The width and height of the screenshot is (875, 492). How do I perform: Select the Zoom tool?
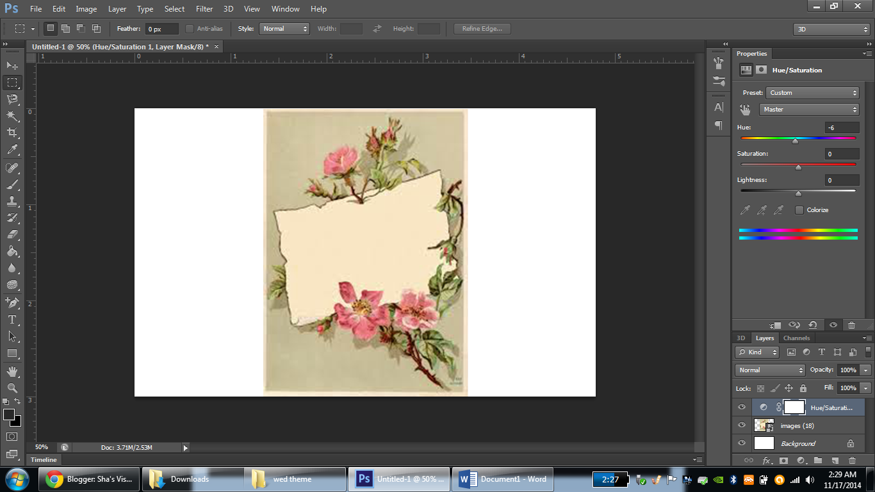[x=12, y=388]
